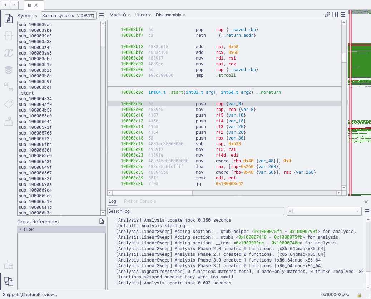This screenshot has height=299, width=371.
Task: Close the Log panel
Action: point(366,202)
